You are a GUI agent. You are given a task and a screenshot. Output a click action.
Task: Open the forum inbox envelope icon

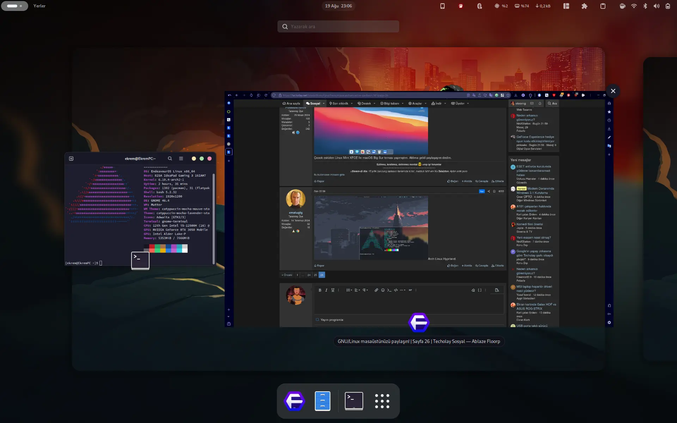532,103
